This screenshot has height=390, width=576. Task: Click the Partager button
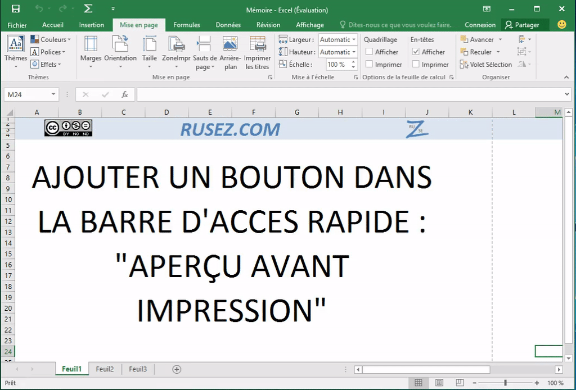point(525,25)
